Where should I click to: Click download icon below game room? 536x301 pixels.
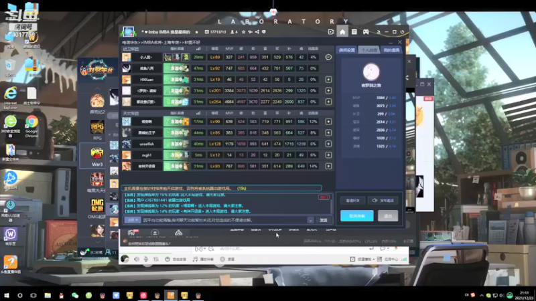[x=155, y=233]
